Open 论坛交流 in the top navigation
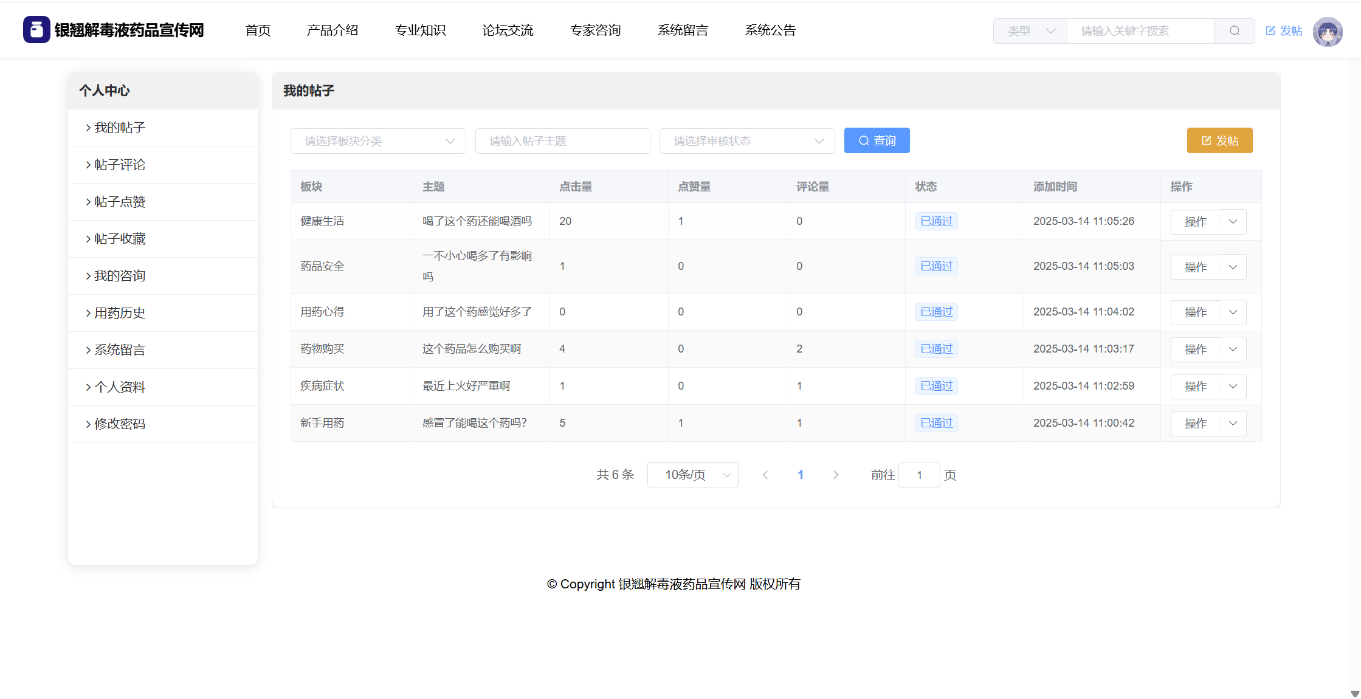This screenshot has width=1361, height=699. 508,30
